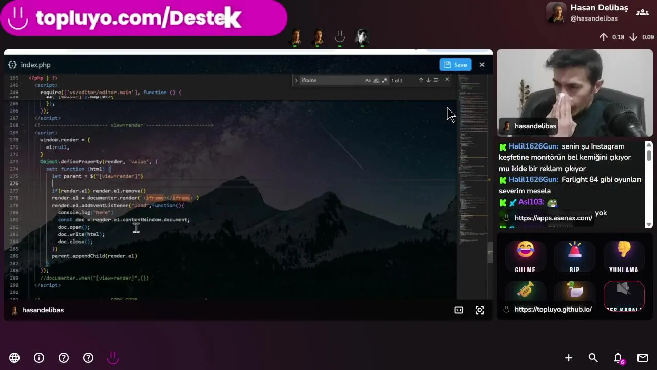Open the globe language icon
Viewport: 657px width, 370px height.
[14, 358]
